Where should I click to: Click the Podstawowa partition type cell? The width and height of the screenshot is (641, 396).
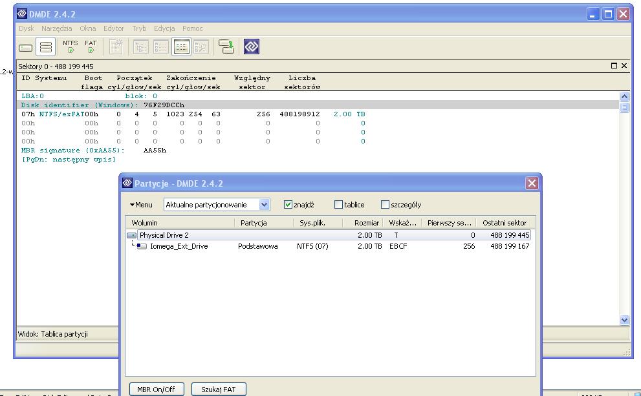tap(257, 246)
